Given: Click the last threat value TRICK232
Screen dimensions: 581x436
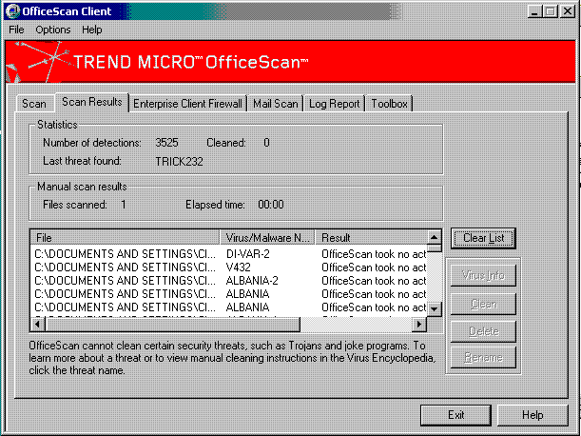Looking at the screenshot, I should (x=180, y=162).
